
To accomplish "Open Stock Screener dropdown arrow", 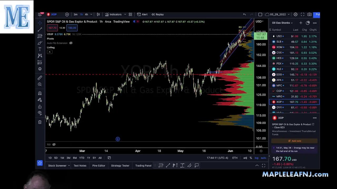I will point(69,166).
